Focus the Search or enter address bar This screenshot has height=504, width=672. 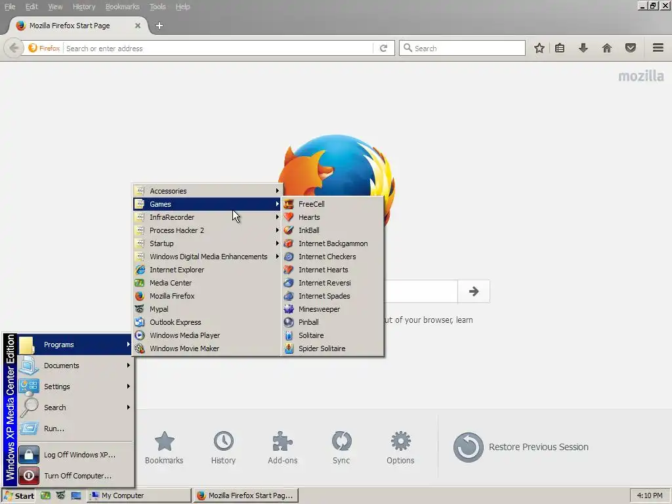pyautogui.click(x=219, y=49)
